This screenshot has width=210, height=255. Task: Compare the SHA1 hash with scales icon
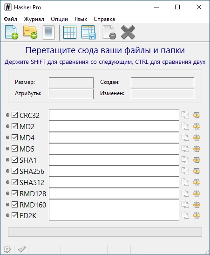click(196, 160)
